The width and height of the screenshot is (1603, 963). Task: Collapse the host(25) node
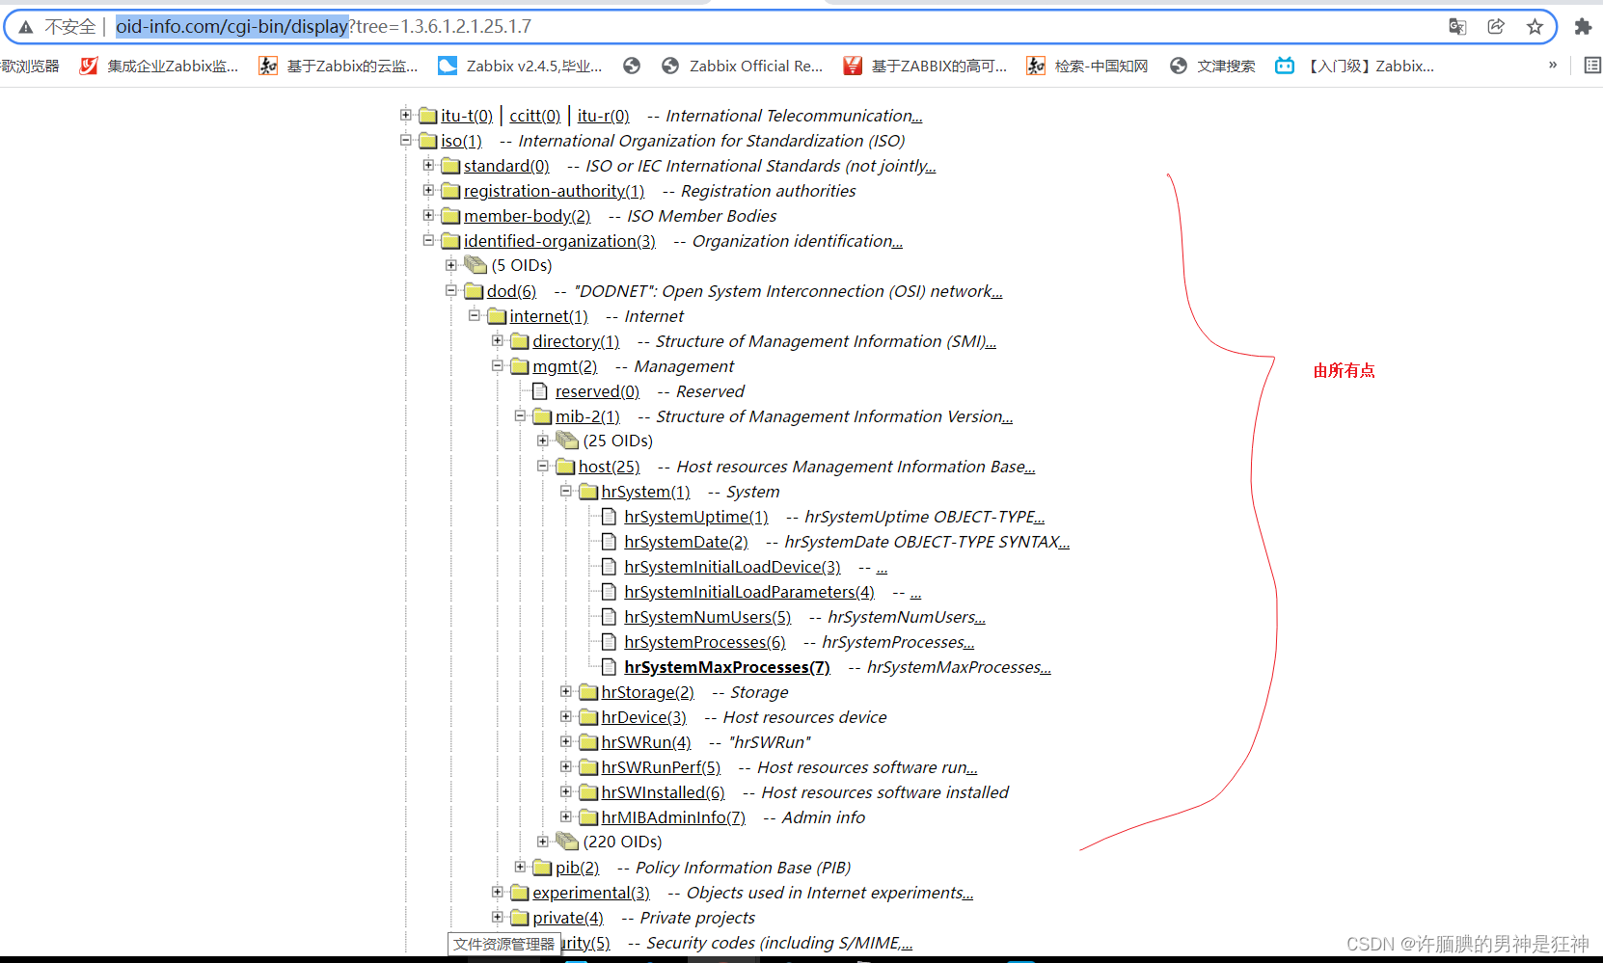pos(543,466)
